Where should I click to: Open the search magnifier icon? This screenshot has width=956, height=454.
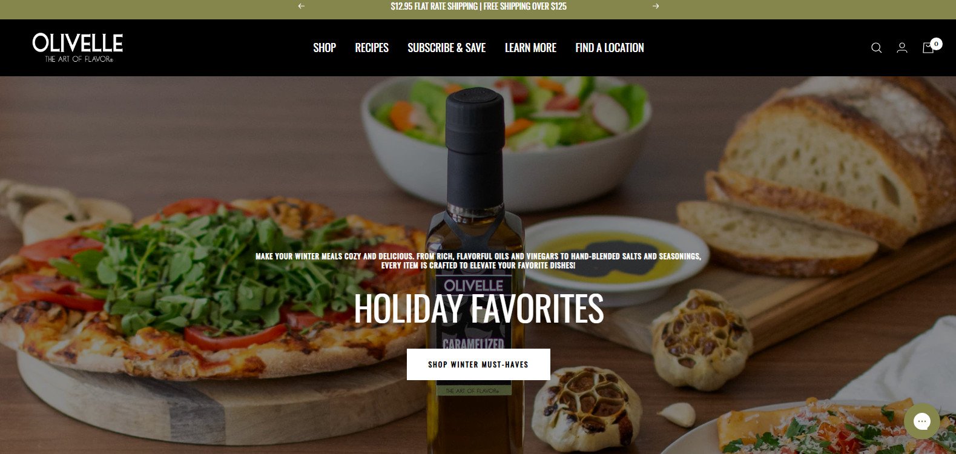click(x=876, y=48)
